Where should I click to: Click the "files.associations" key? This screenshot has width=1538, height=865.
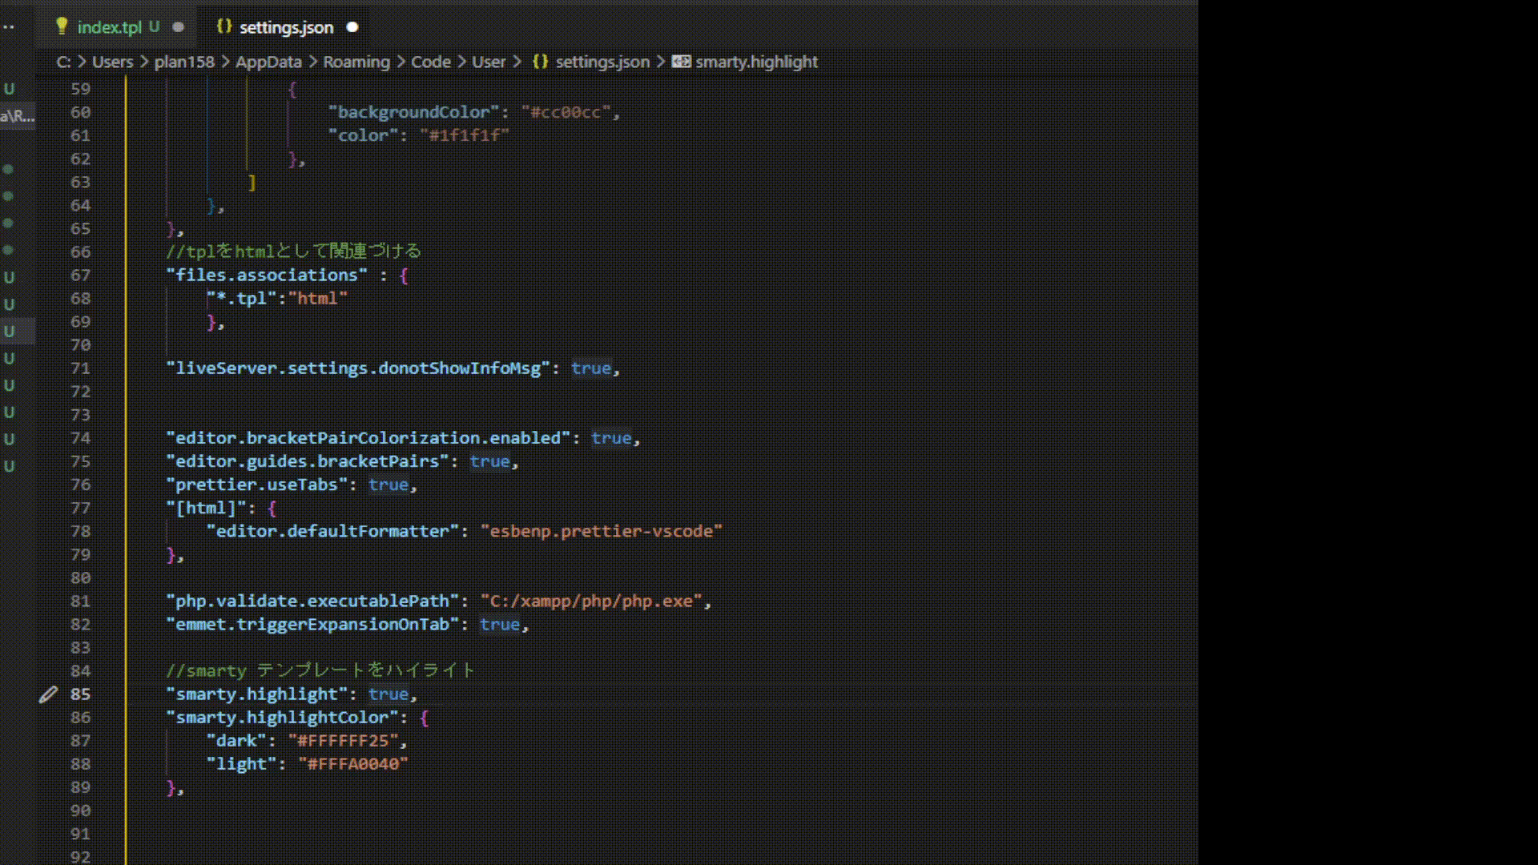(x=267, y=276)
